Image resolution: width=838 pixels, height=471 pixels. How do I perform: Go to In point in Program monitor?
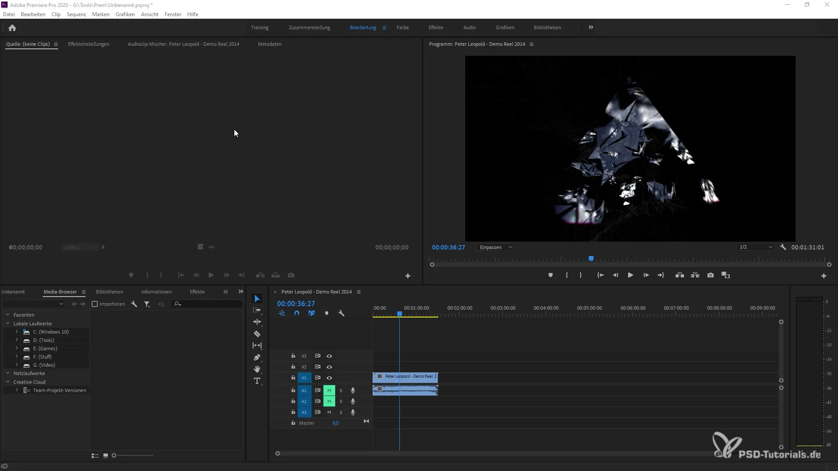600,275
